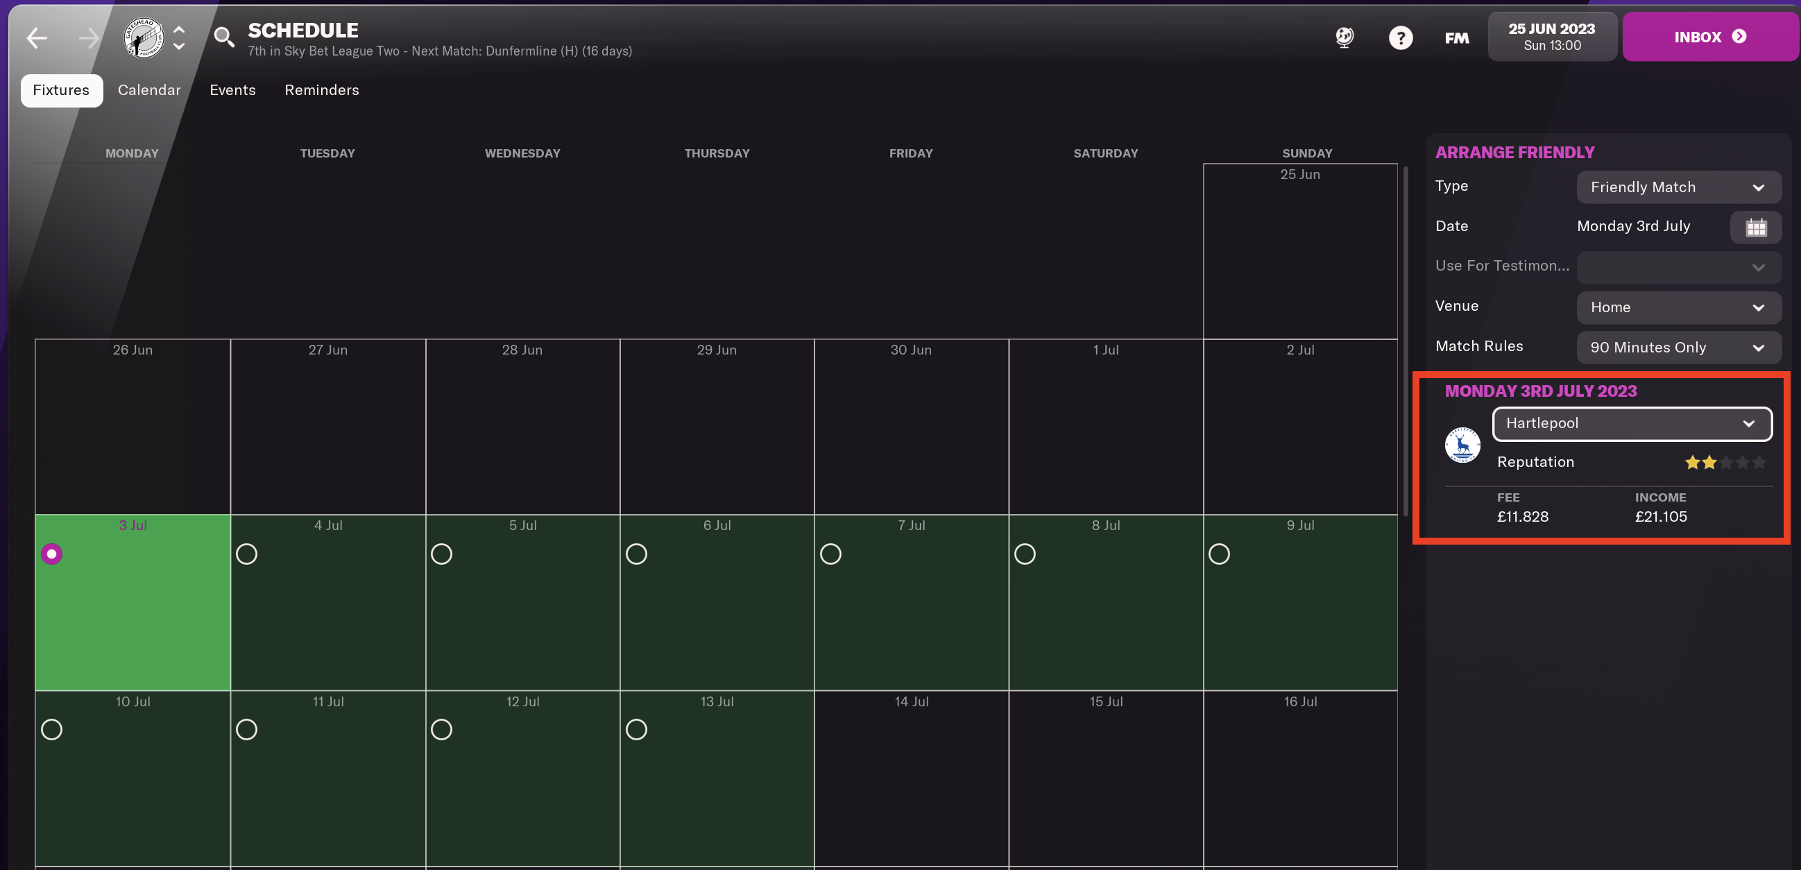The height and width of the screenshot is (870, 1801).
Task: Select the 11 Jul radio button
Action: (247, 729)
